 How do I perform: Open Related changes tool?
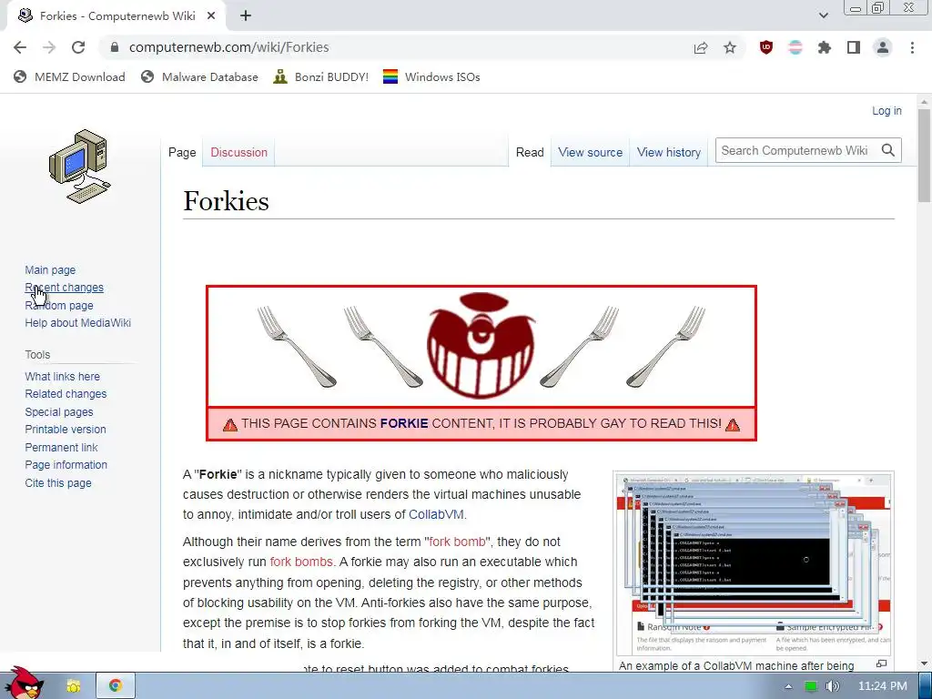click(66, 393)
